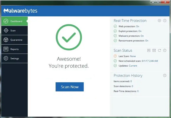Go to the Reports tab

pos(14,49)
